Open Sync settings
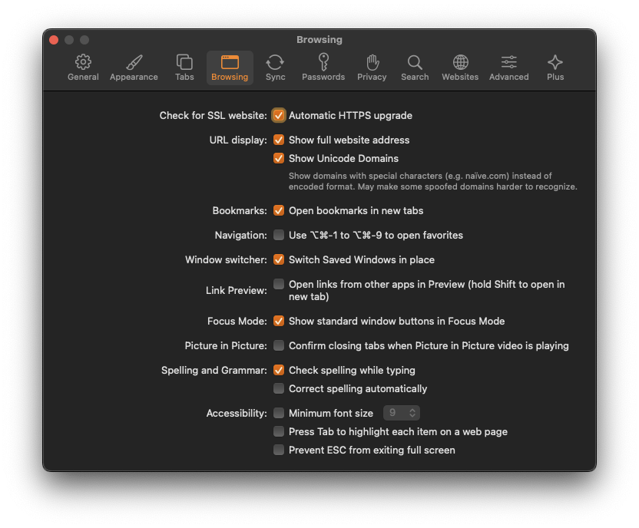This screenshot has height=528, width=639. pyautogui.click(x=276, y=68)
